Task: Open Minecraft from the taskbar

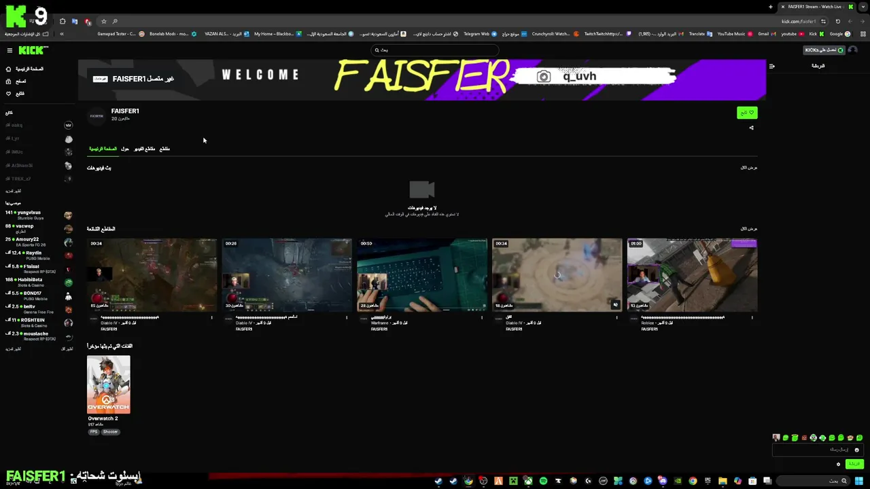Action: click(513, 481)
